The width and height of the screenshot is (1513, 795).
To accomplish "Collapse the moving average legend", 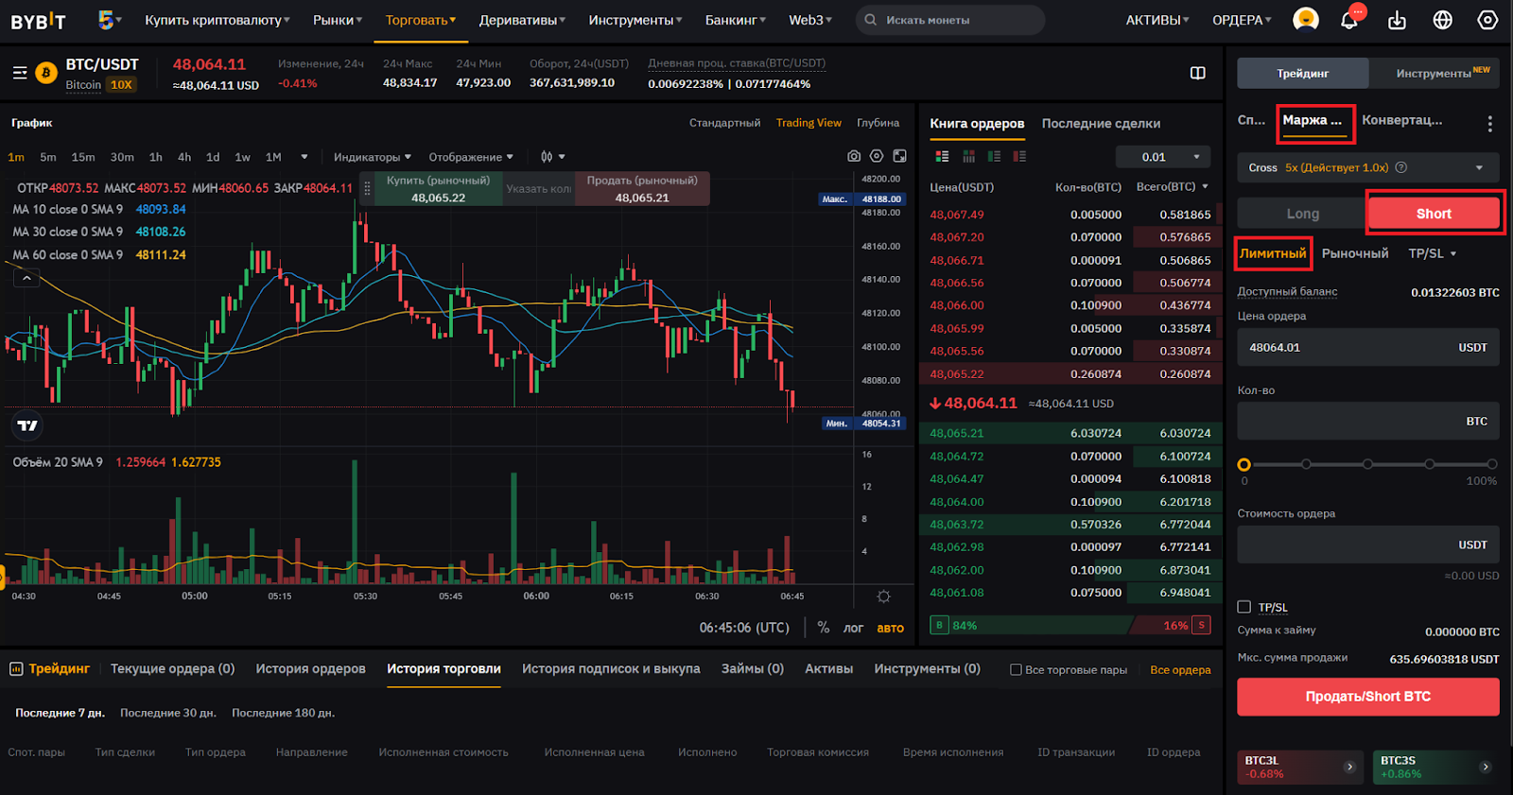I will coord(26,278).
